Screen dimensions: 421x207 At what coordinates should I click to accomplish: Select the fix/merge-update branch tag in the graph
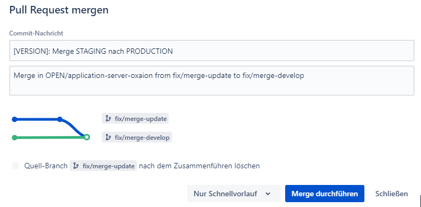(135, 118)
